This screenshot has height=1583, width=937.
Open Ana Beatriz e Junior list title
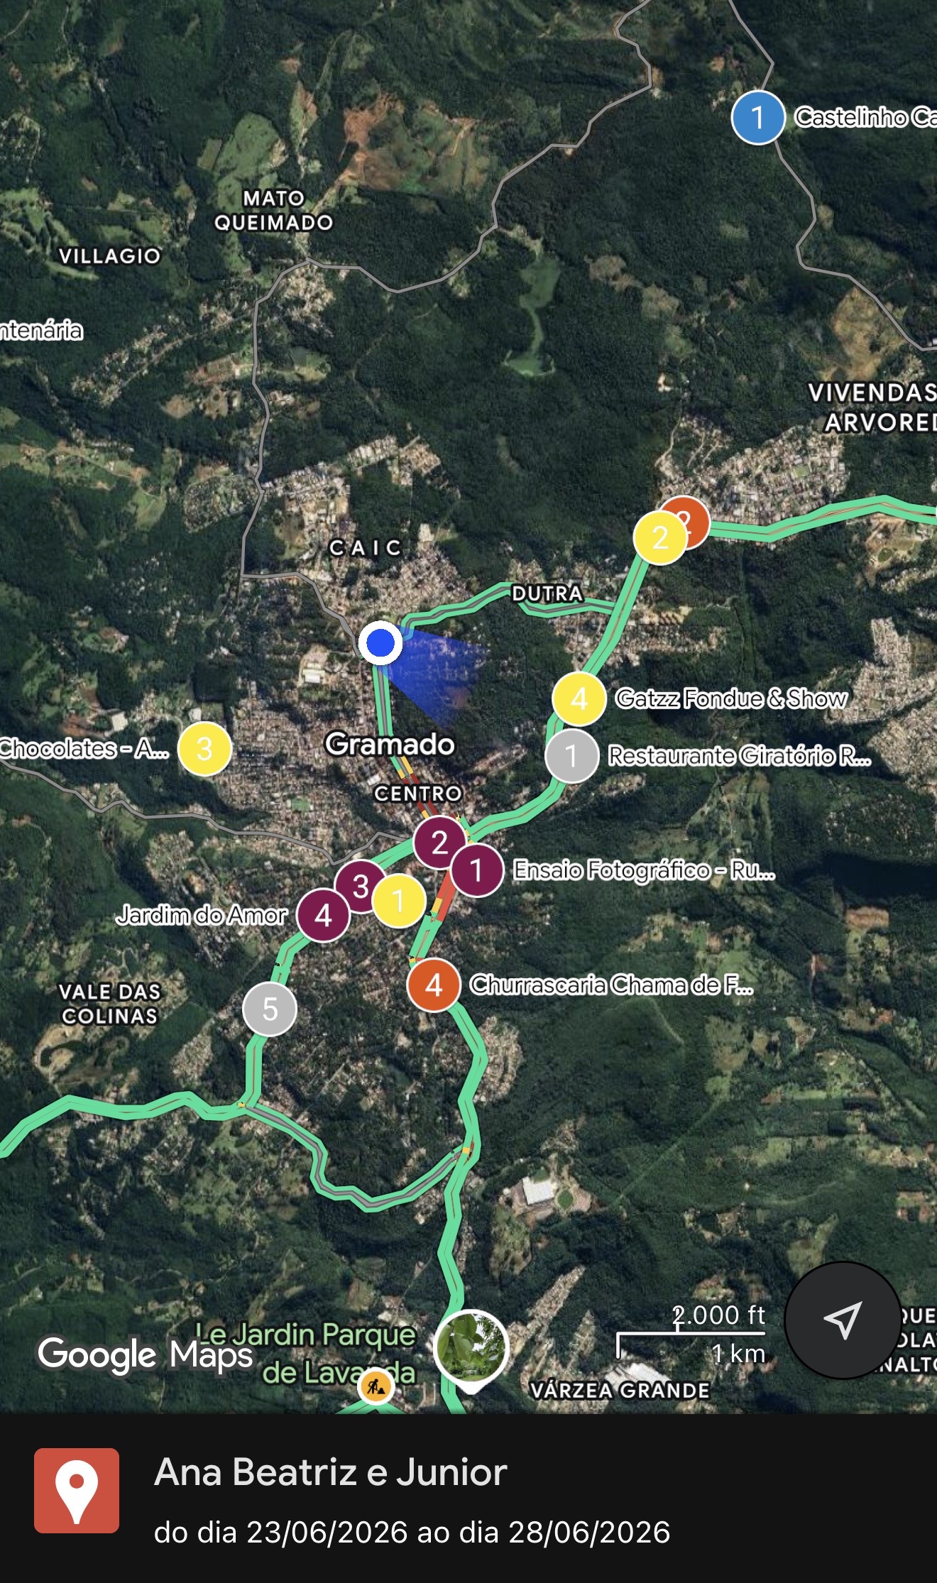click(331, 1472)
